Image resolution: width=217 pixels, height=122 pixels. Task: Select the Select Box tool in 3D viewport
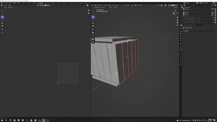(93, 11)
